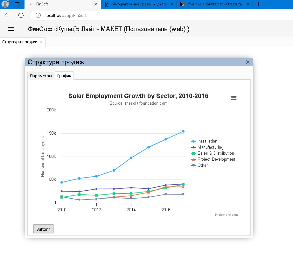Follow the Highcharts.com credits link
This screenshot has height=267, width=293.
(x=226, y=215)
